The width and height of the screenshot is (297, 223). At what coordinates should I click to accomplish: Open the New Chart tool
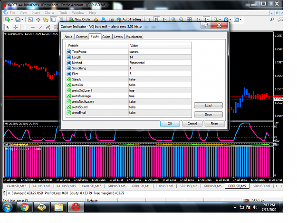(x=8, y=19)
